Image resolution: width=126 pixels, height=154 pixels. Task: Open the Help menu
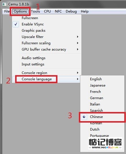tap(85, 11)
